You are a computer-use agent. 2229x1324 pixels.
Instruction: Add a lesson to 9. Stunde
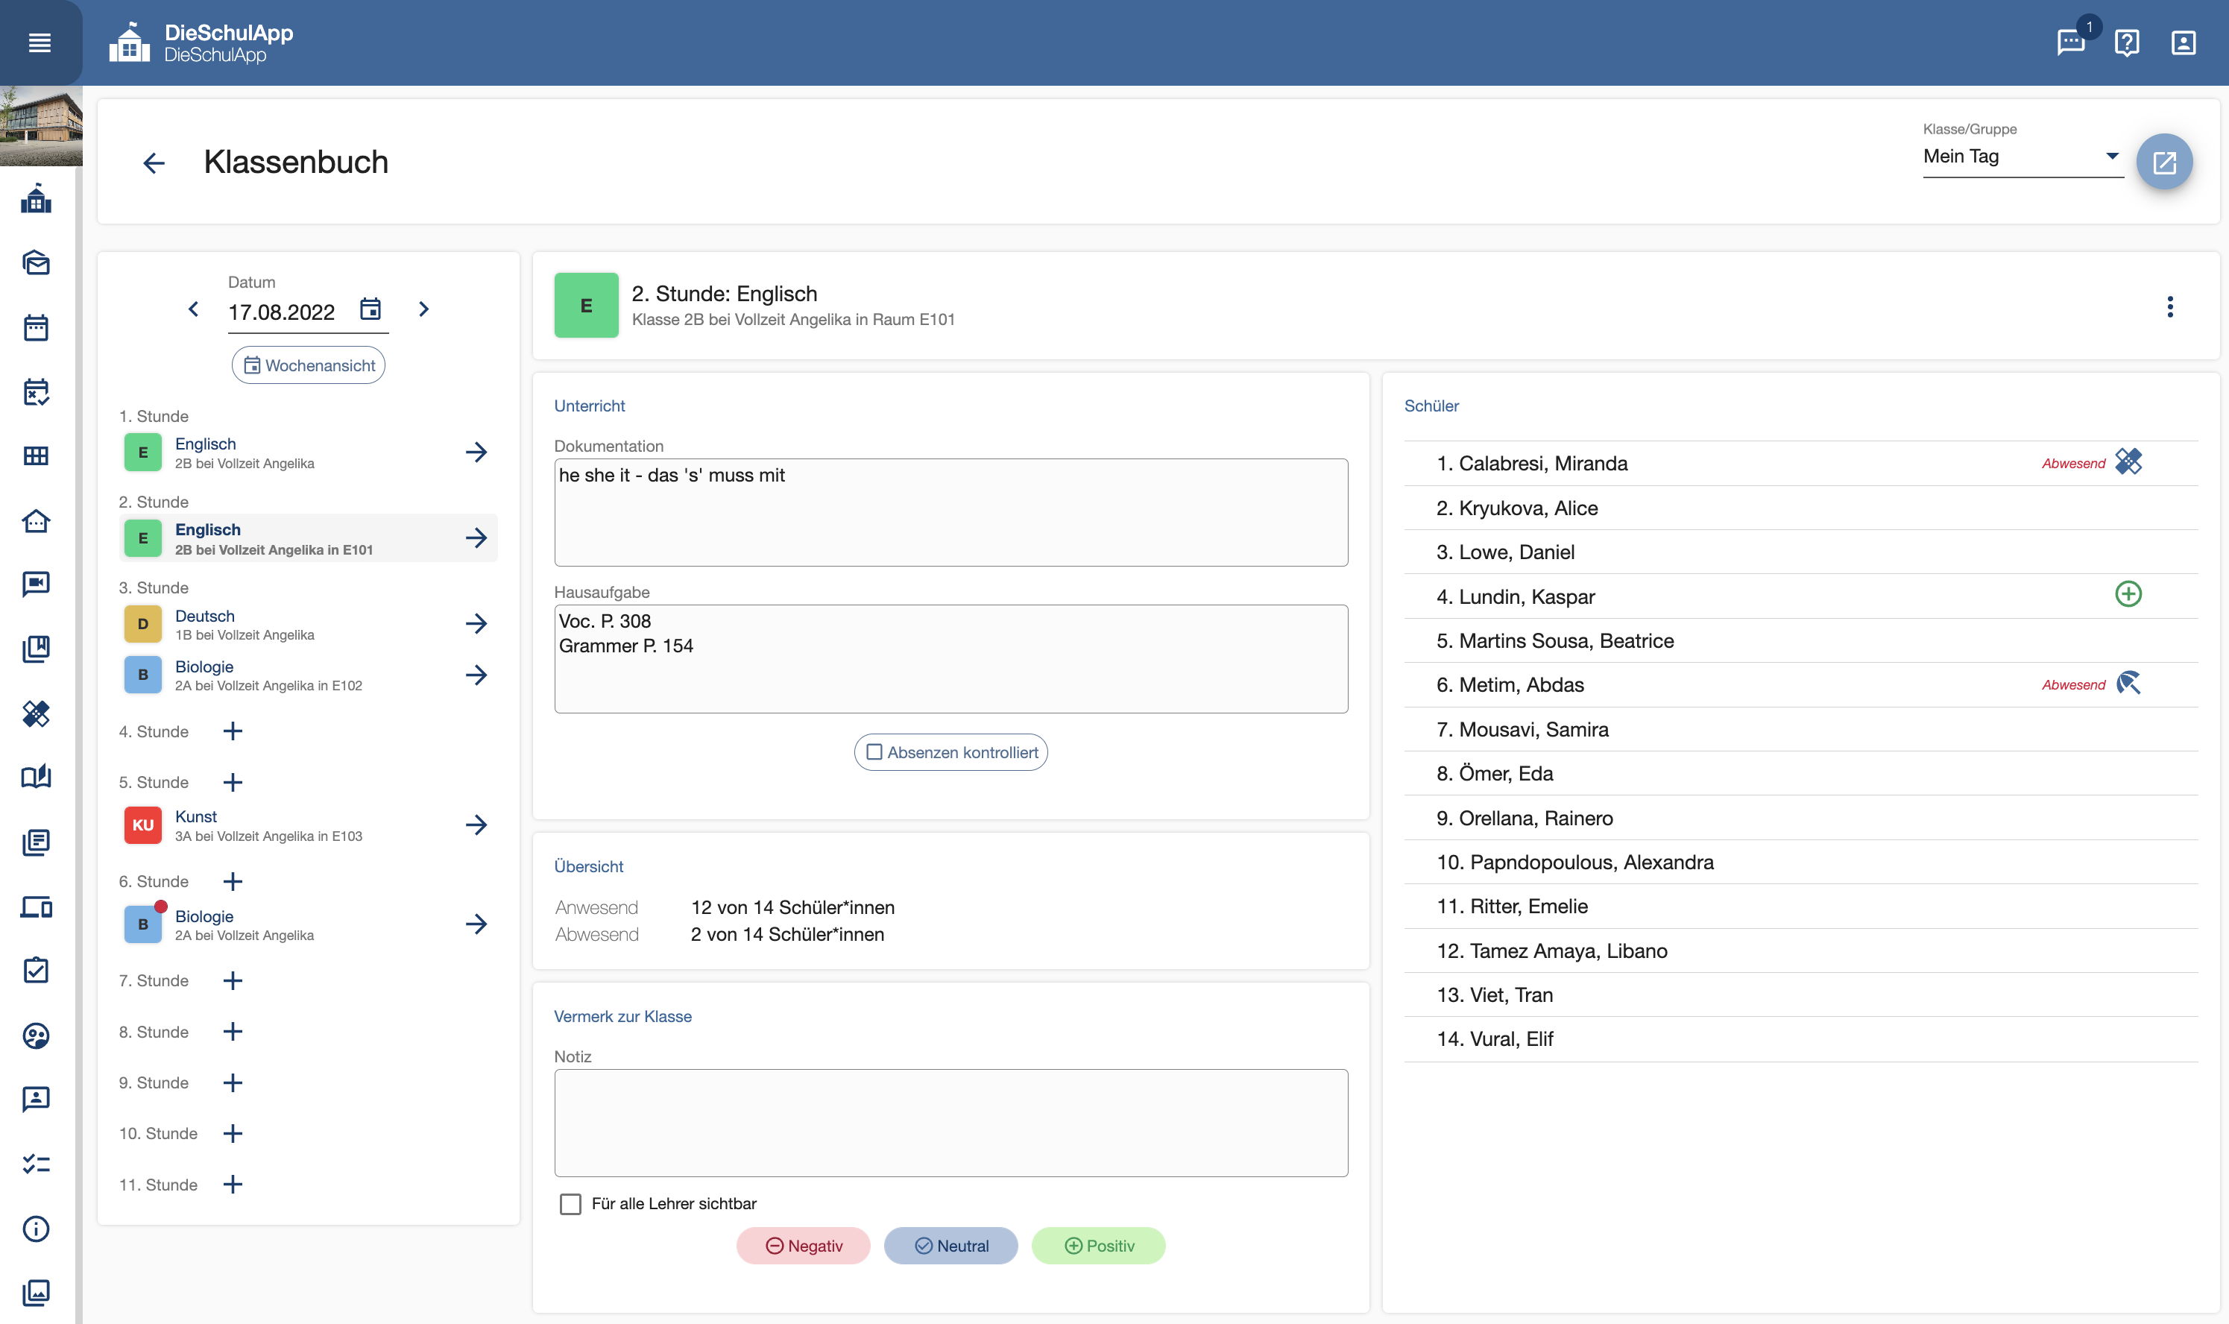233,1083
